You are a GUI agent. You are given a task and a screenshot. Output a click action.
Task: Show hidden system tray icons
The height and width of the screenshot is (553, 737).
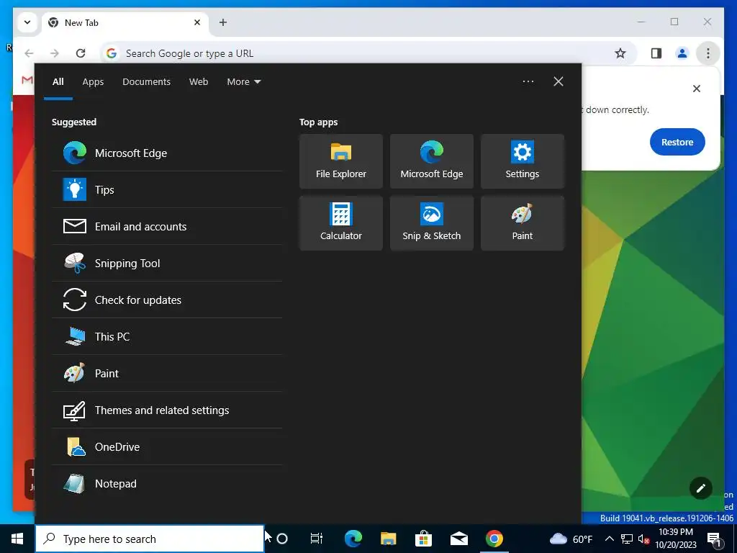click(609, 539)
